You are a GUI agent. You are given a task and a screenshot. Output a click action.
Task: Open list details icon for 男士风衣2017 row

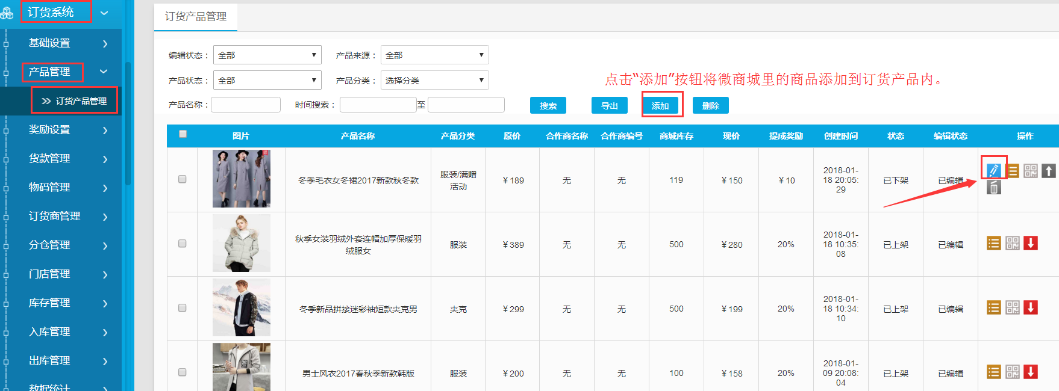(x=994, y=372)
